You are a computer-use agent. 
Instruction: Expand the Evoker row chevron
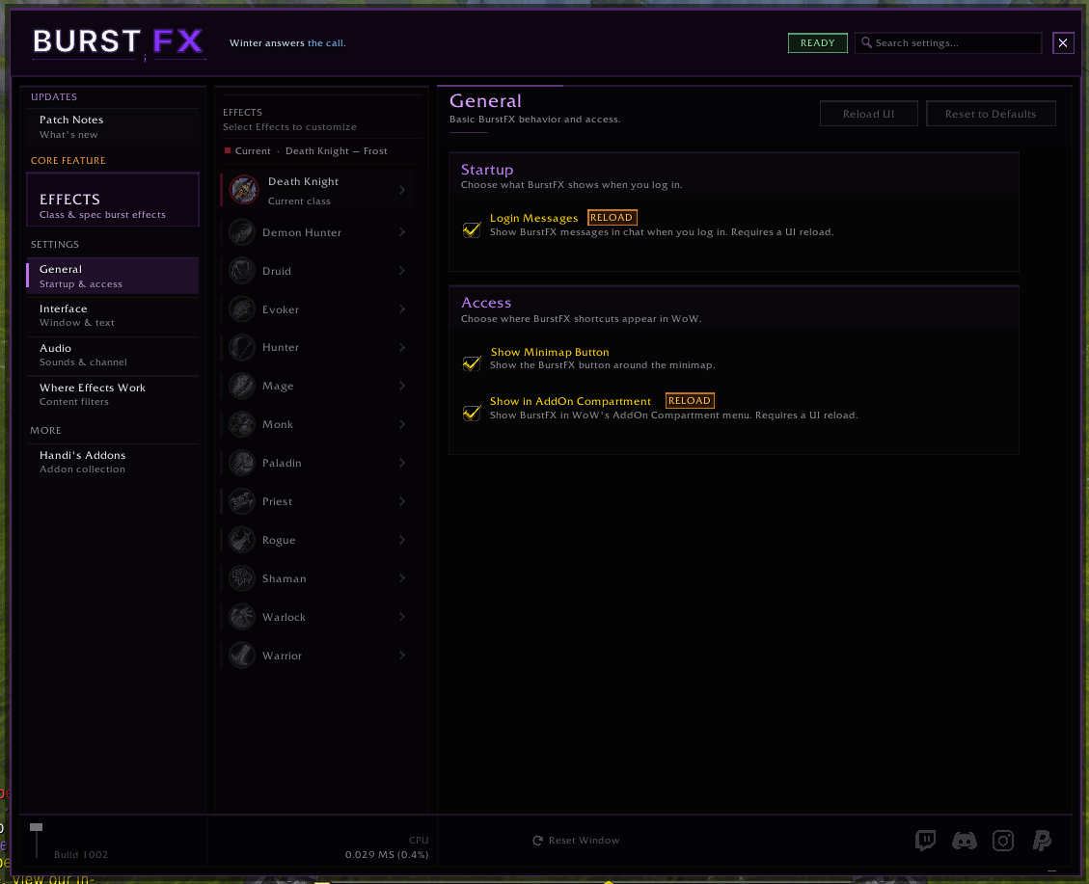(402, 309)
